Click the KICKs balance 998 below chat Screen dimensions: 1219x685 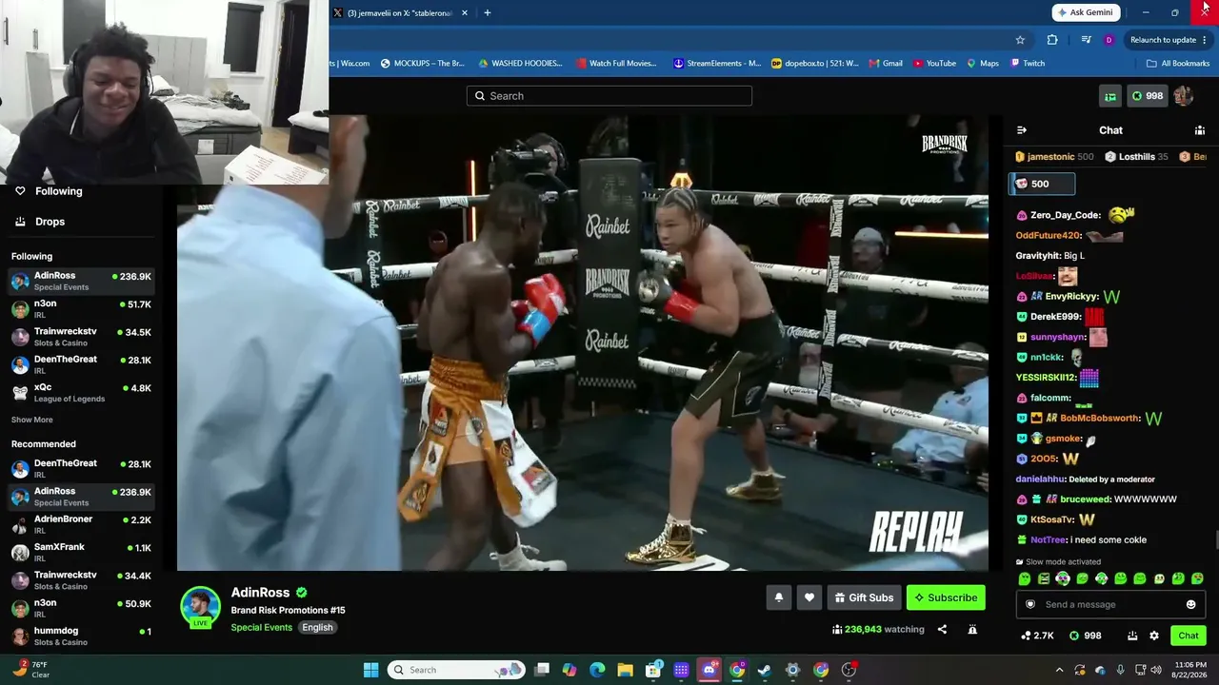[x=1086, y=636]
